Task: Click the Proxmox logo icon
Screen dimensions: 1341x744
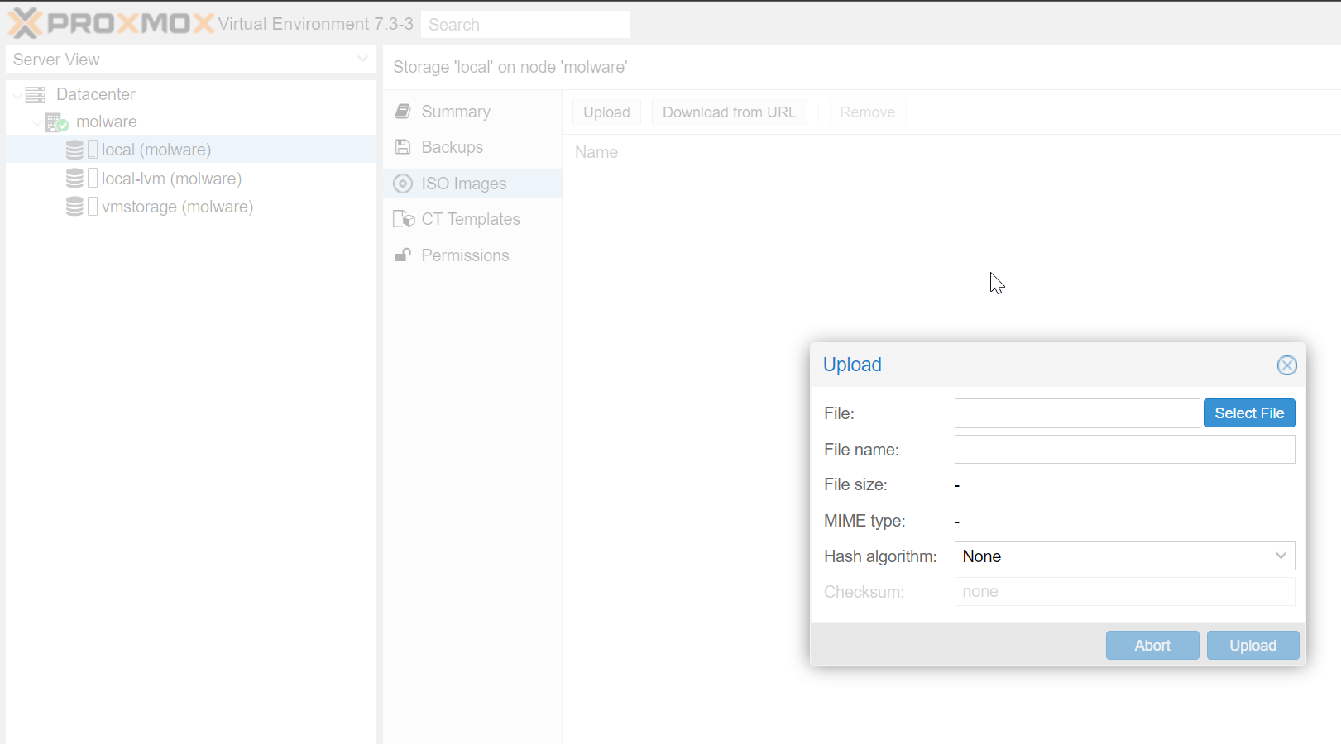Action: [x=25, y=24]
